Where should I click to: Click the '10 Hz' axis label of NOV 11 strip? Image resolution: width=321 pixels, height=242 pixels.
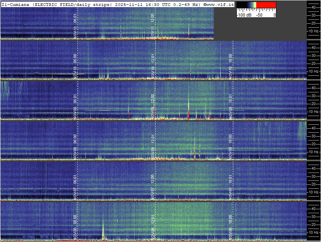[313, 31]
